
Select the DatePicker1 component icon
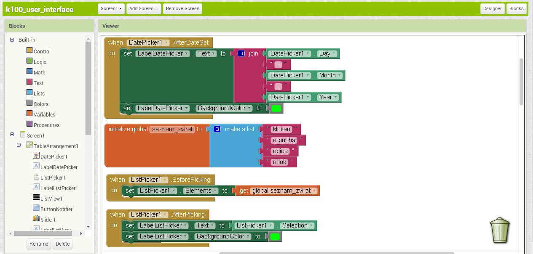pos(36,156)
